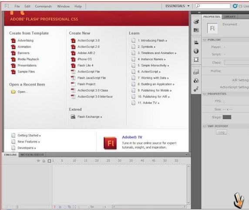
Task: Click frame 25 on the timeline ruler
Action: 108,161
